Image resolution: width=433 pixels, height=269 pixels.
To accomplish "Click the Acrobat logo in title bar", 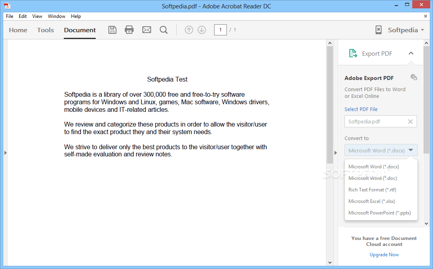I will (7, 6).
